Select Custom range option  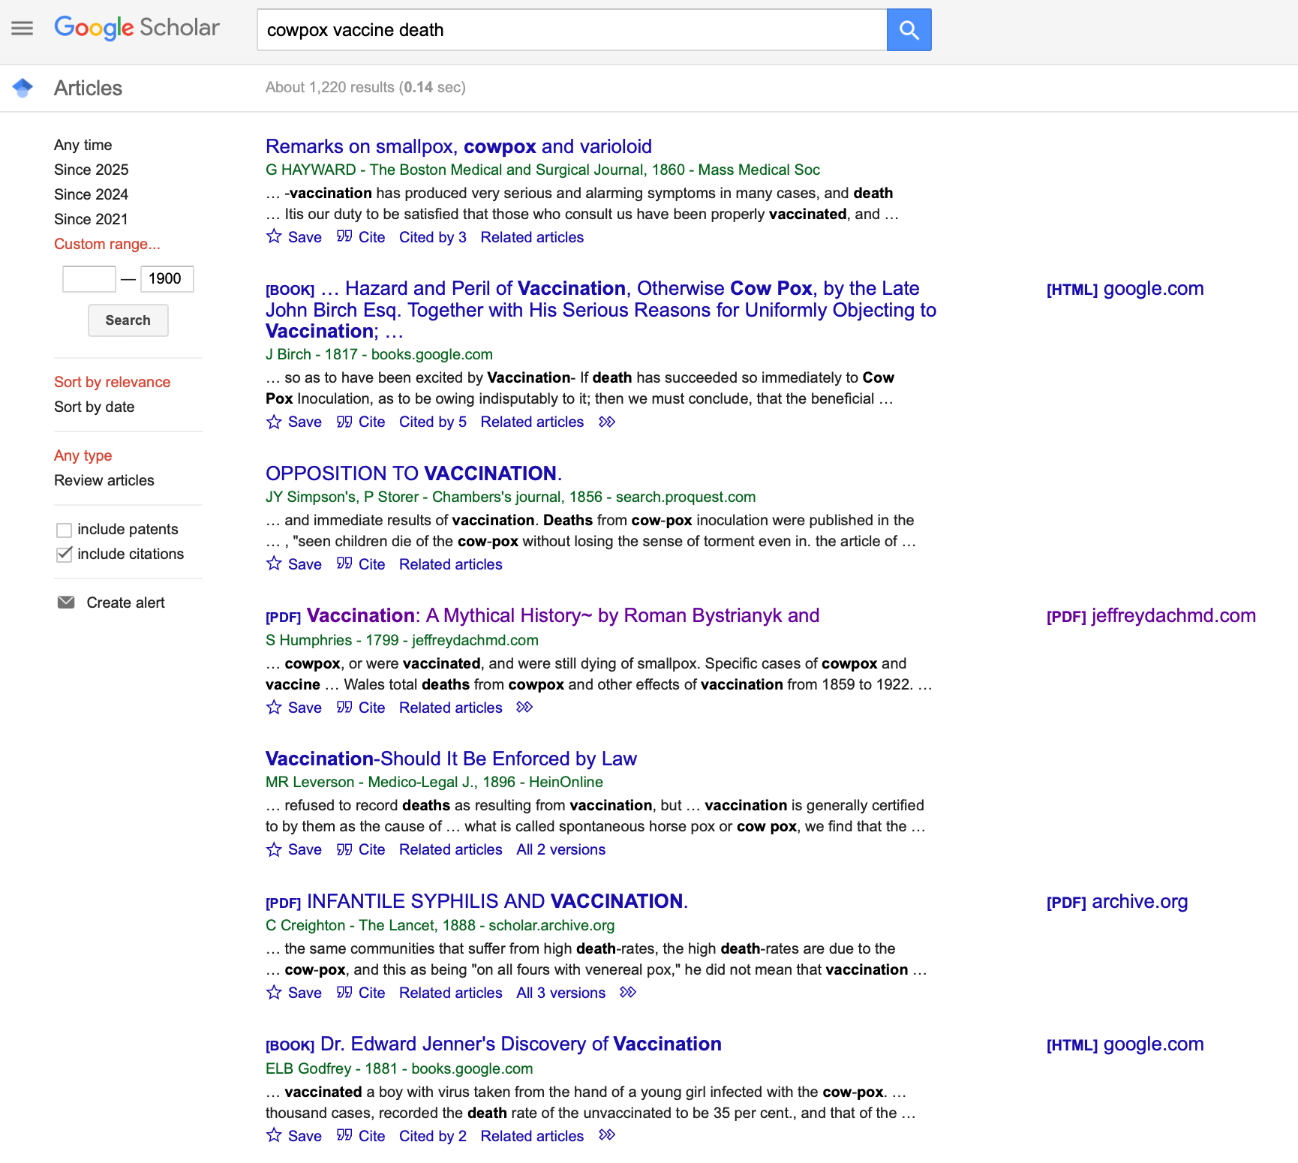pos(107,244)
